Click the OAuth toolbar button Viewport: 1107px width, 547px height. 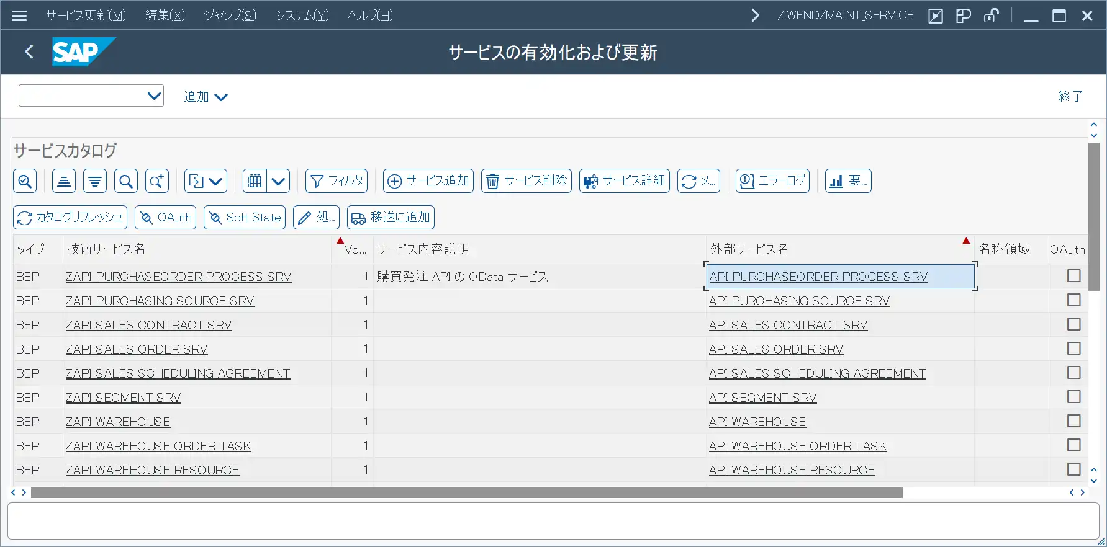165,218
